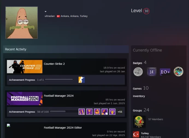Click the 14 years of service badge
Screen dimensions: 189x138
pyautogui.click(x=152, y=72)
